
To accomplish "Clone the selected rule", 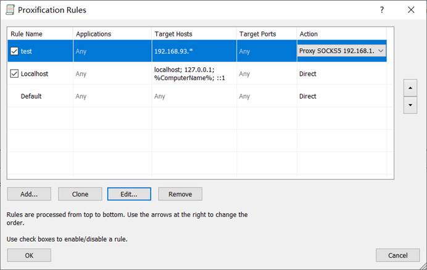I will click(80, 194).
